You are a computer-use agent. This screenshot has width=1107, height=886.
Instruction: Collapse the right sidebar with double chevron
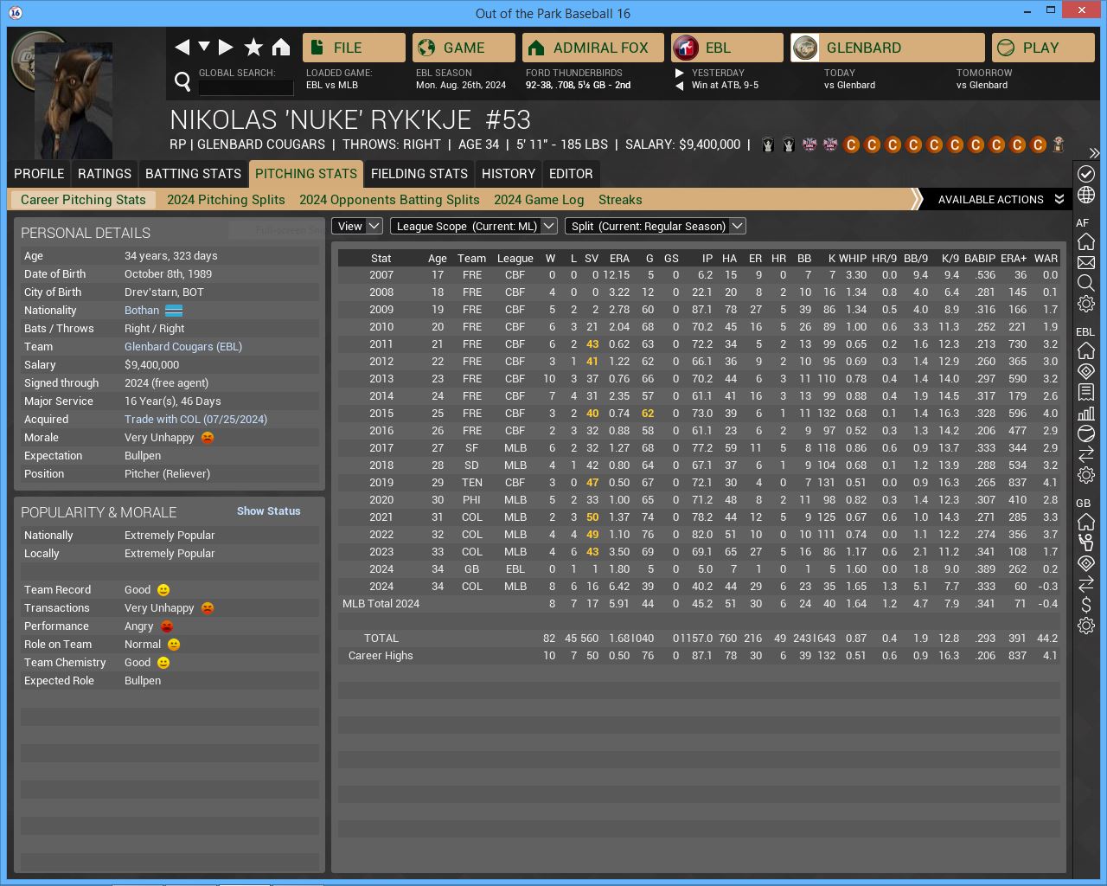(1094, 153)
